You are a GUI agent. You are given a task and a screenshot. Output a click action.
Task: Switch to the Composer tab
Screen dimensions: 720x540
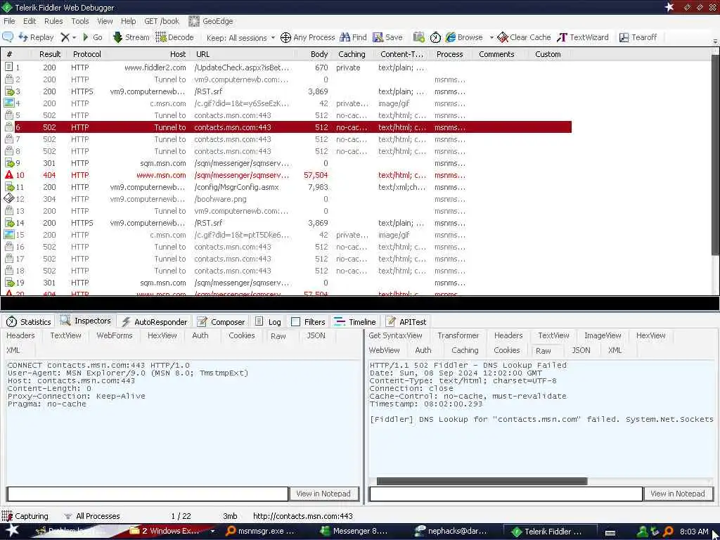click(221, 322)
